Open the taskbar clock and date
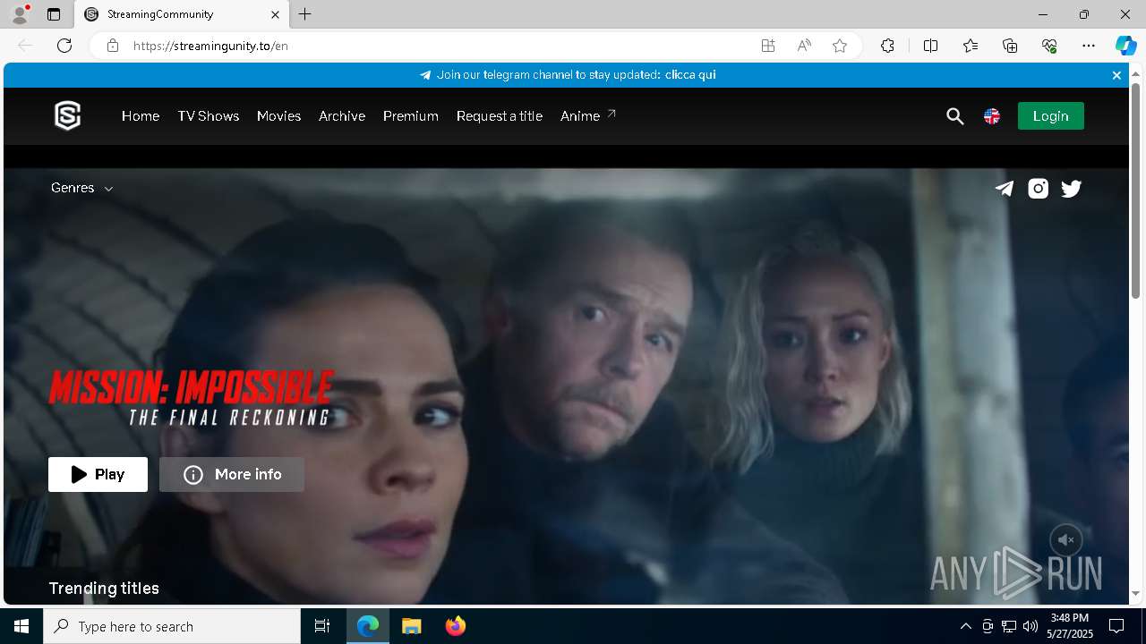The height and width of the screenshot is (644, 1146). [x=1070, y=626]
